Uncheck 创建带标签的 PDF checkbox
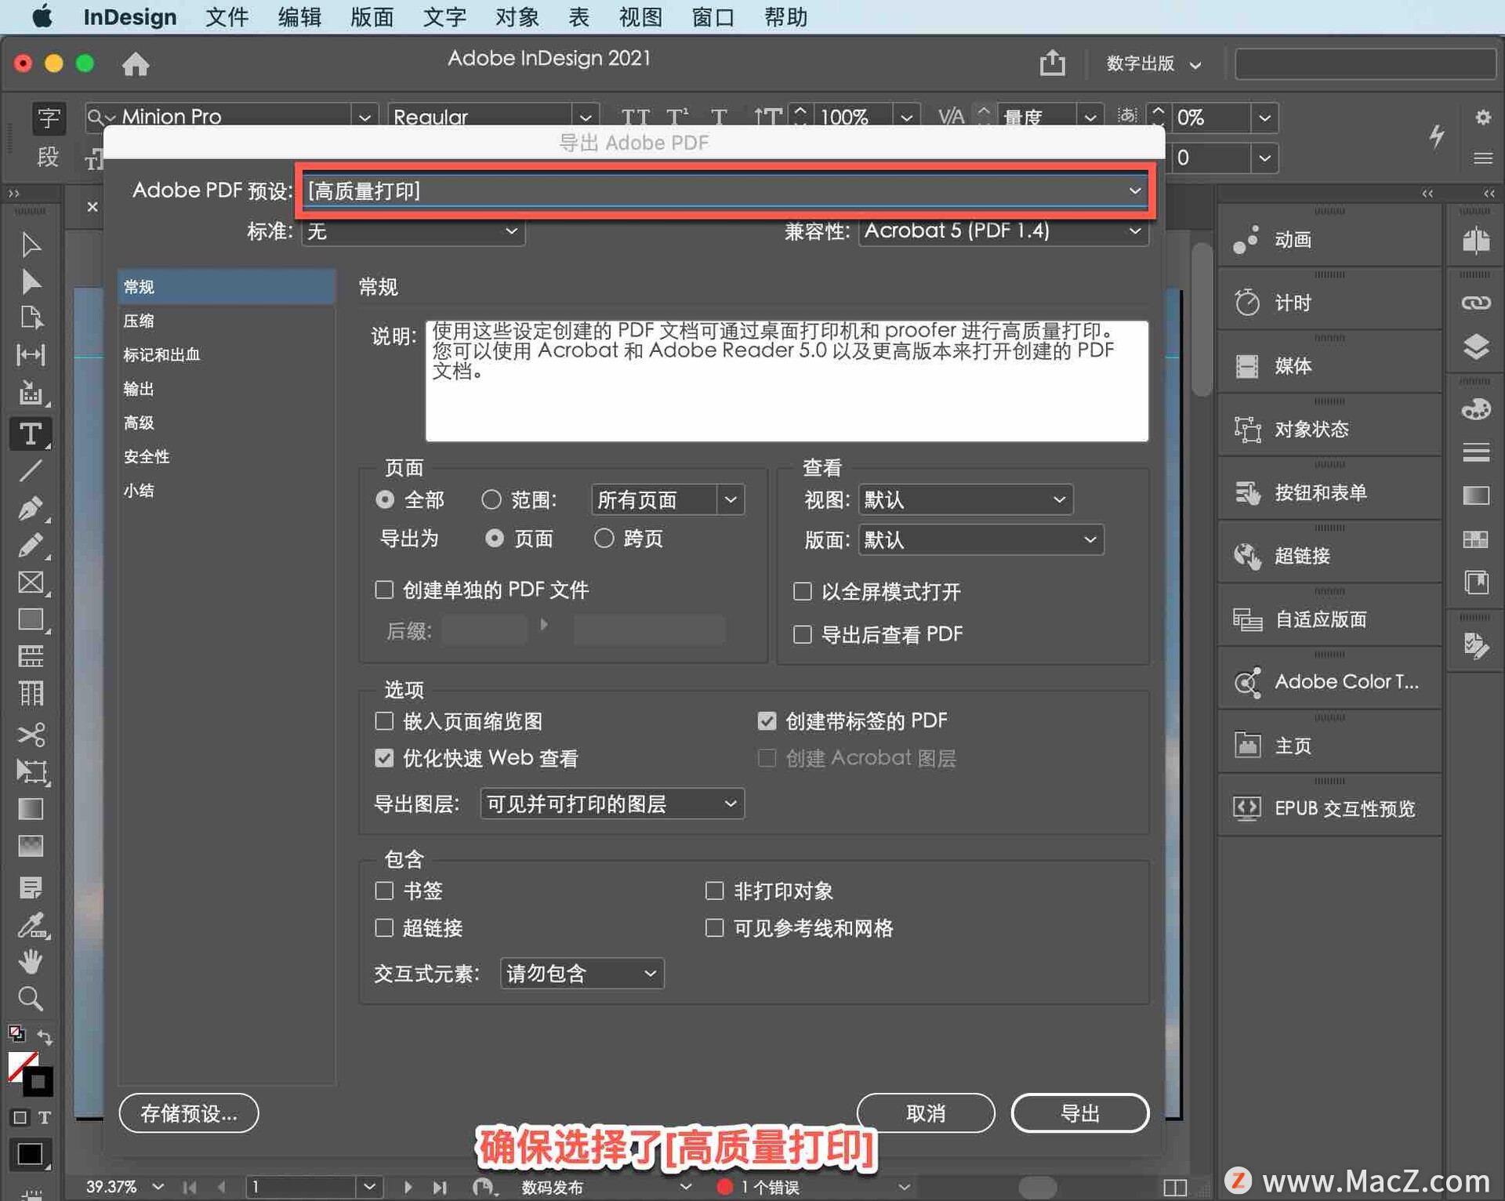 click(767, 720)
